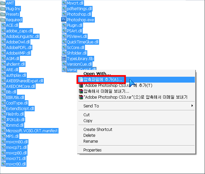Click the AGM.dll file icon
This screenshot has height=174, width=205.
click(3, 58)
